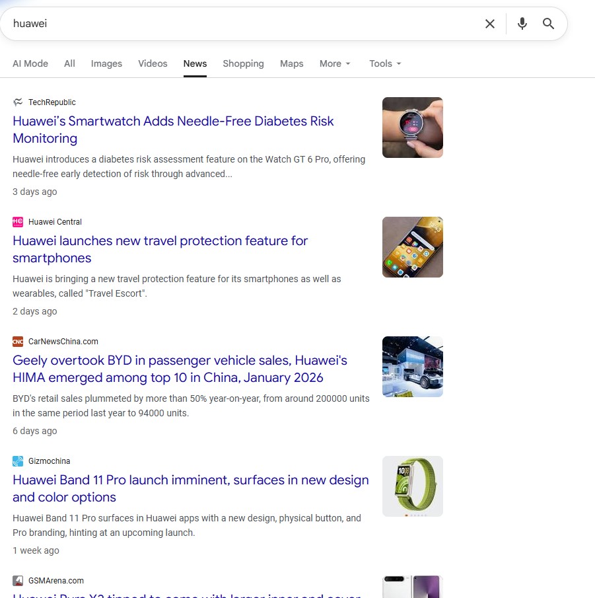The height and width of the screenshot is (598, 595).
Task: Select the News tab
Action: (x=195, y=63)
